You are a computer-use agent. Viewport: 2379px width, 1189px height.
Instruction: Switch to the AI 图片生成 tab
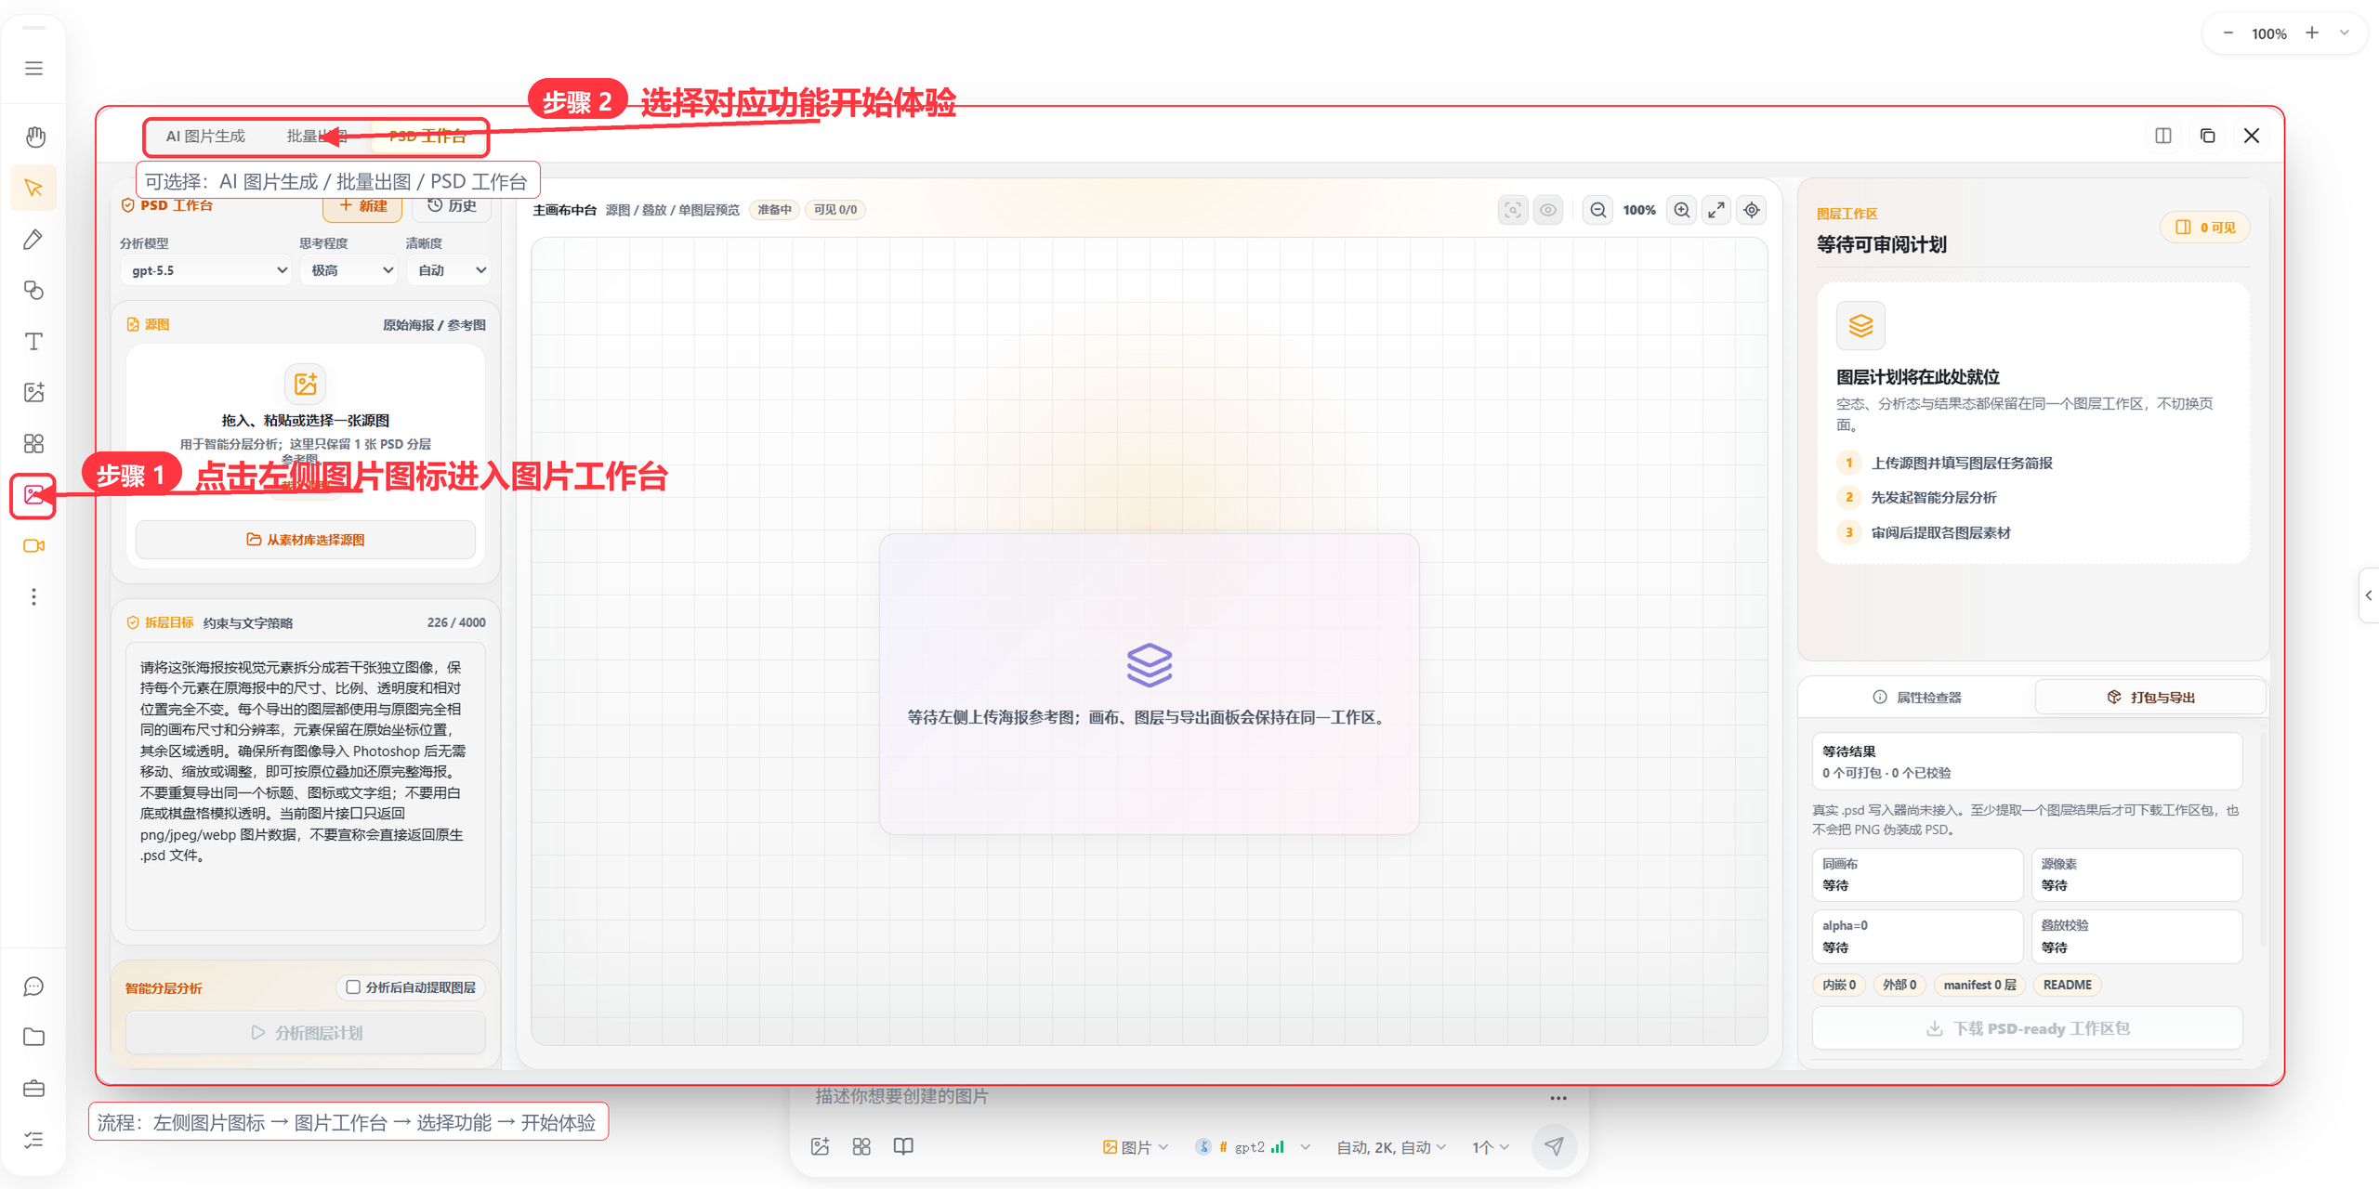coord(205,137)
